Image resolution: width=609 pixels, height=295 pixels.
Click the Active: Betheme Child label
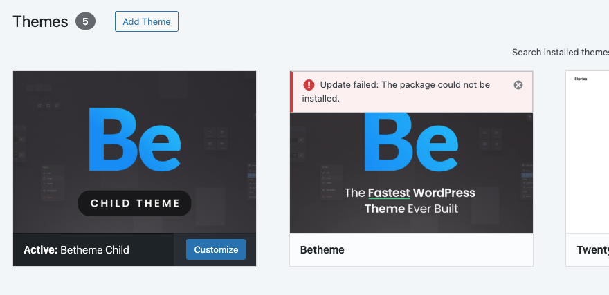point(76,249)
